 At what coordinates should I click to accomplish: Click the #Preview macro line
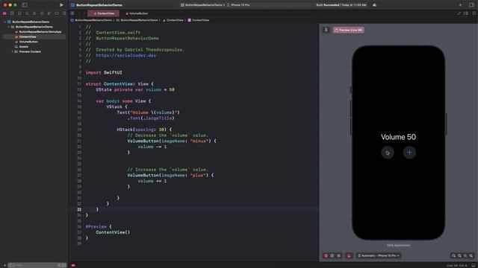pyautogui.click(x=99, y=226)
